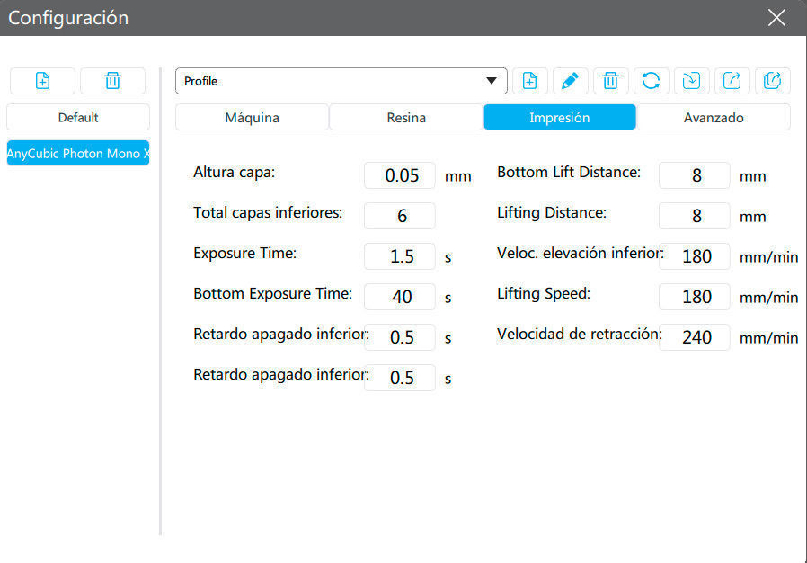The image size is (807, 563).
Task: Select AnyCubic Photon Mono X printer
Action: point(78,153)
